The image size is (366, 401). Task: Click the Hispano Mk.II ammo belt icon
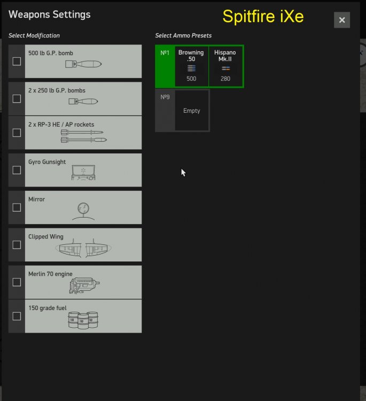225,68
